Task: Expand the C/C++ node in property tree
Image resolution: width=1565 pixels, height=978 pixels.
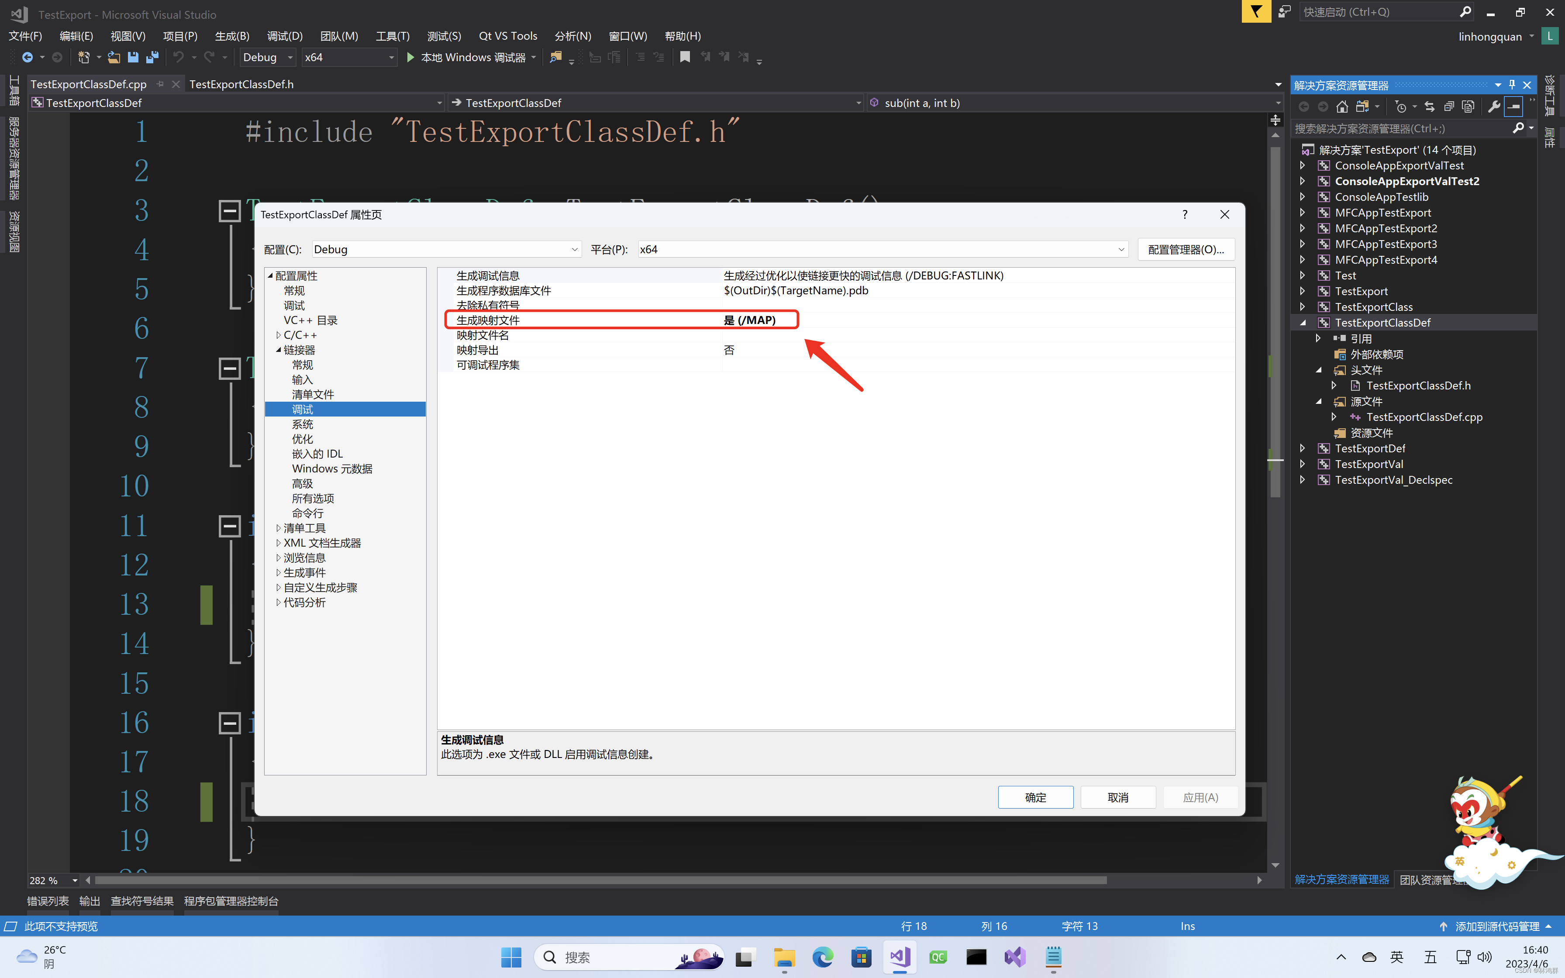Action: point(279,334)
